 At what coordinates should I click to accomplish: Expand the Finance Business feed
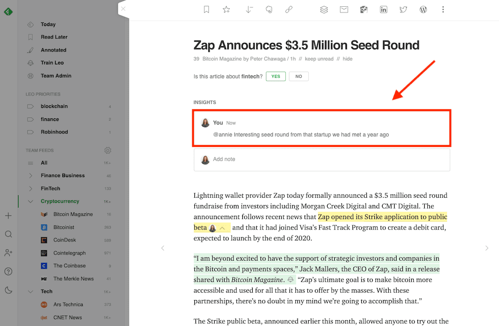click(30, 175)
